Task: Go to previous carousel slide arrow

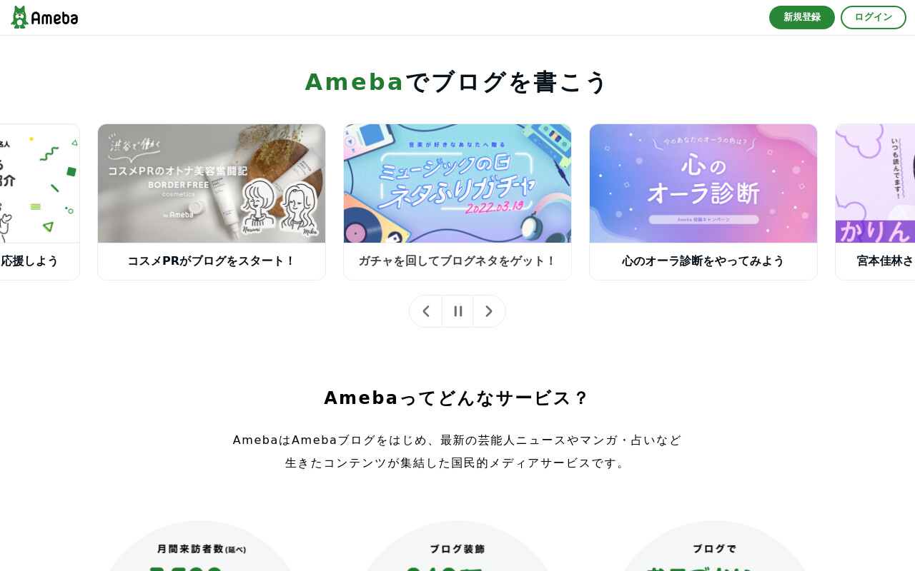Action: (x=426, y=311)
